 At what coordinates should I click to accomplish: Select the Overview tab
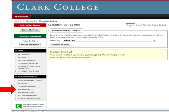130,25
